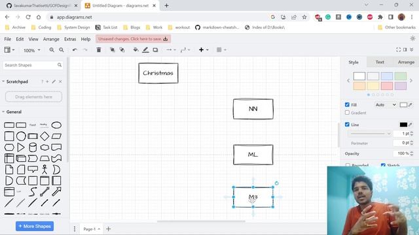The width and height of the screenshot is (419, 235).
Task: Open the Arrange menu
Action: [51, 39]
